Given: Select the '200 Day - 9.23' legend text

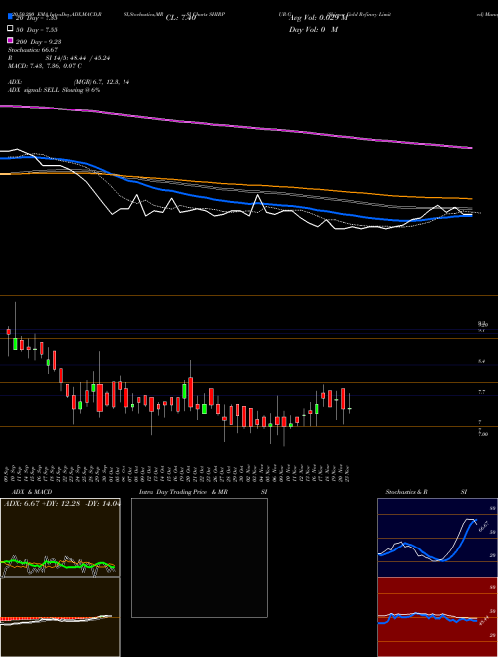Looking at the screenshot, I should [38, 41].
